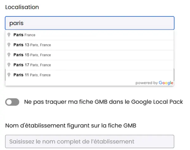This screenshot has width=190, height=150.
Task: Click the 'powered by' attribution text
Action: coord(147,83)
